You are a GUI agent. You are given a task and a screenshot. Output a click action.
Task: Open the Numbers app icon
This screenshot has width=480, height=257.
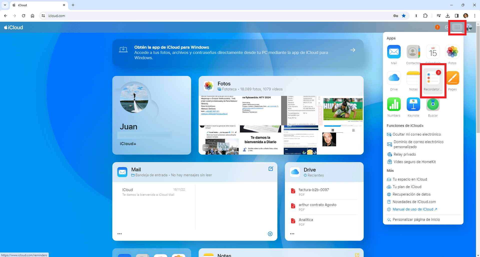tap(394, 104)
